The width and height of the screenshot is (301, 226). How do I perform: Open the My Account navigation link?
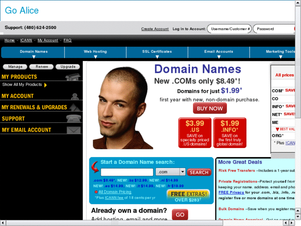point(48,40)
